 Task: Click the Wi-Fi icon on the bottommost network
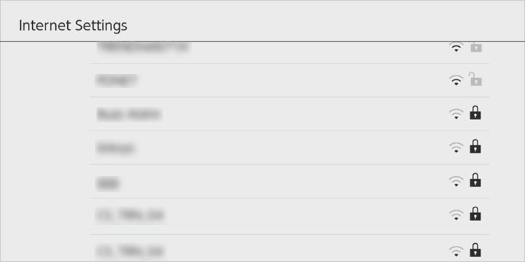456,252
